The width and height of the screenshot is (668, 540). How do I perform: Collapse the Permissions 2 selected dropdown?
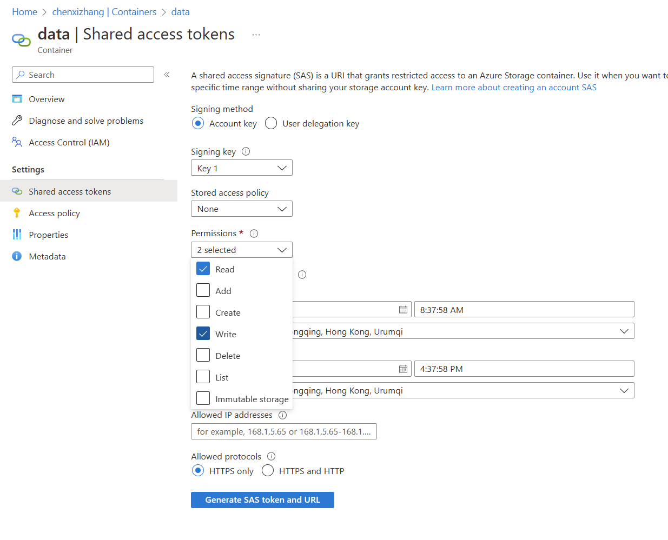[x=242, y=250]
